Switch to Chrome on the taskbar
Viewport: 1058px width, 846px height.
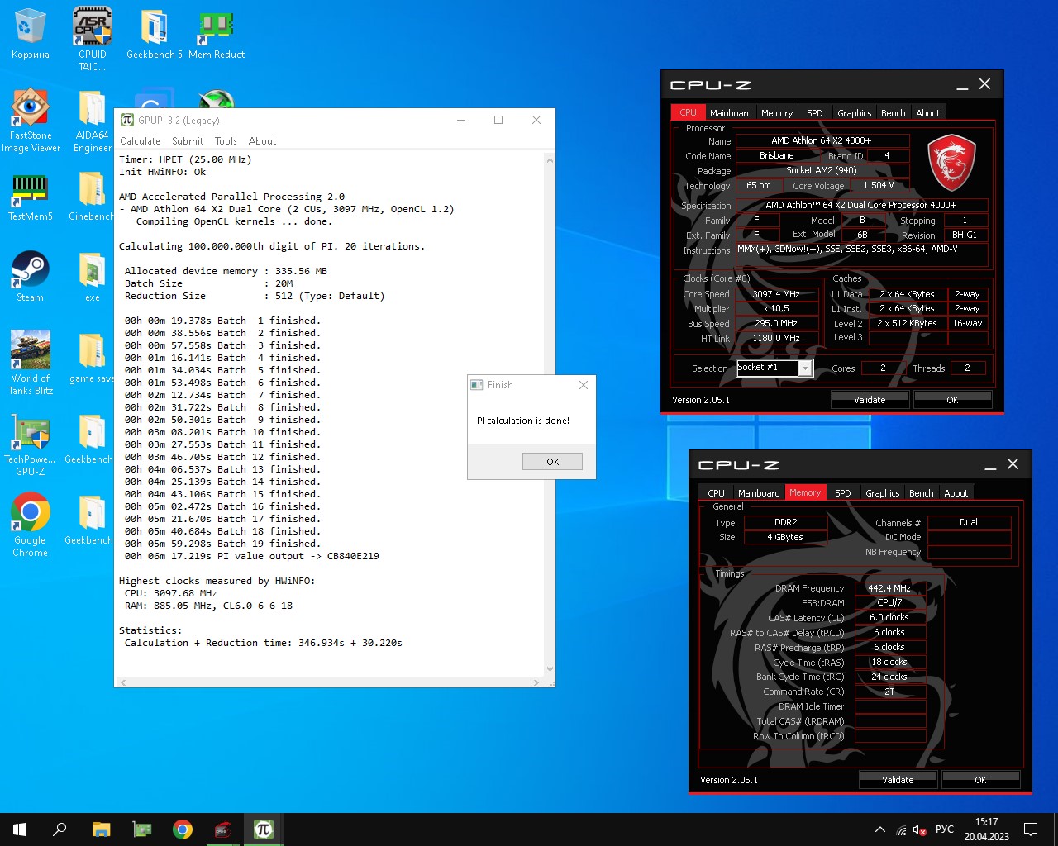coord(183,829)
